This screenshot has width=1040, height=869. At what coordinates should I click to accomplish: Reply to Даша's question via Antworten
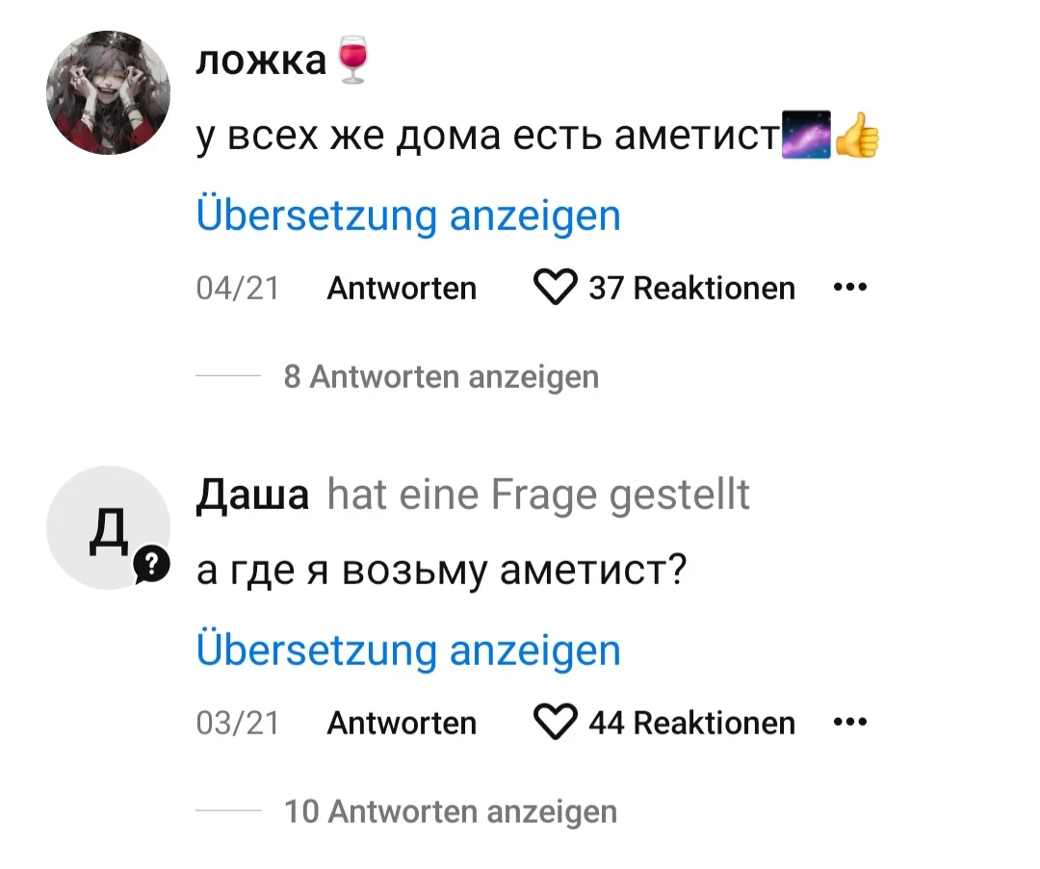[402, 723]
